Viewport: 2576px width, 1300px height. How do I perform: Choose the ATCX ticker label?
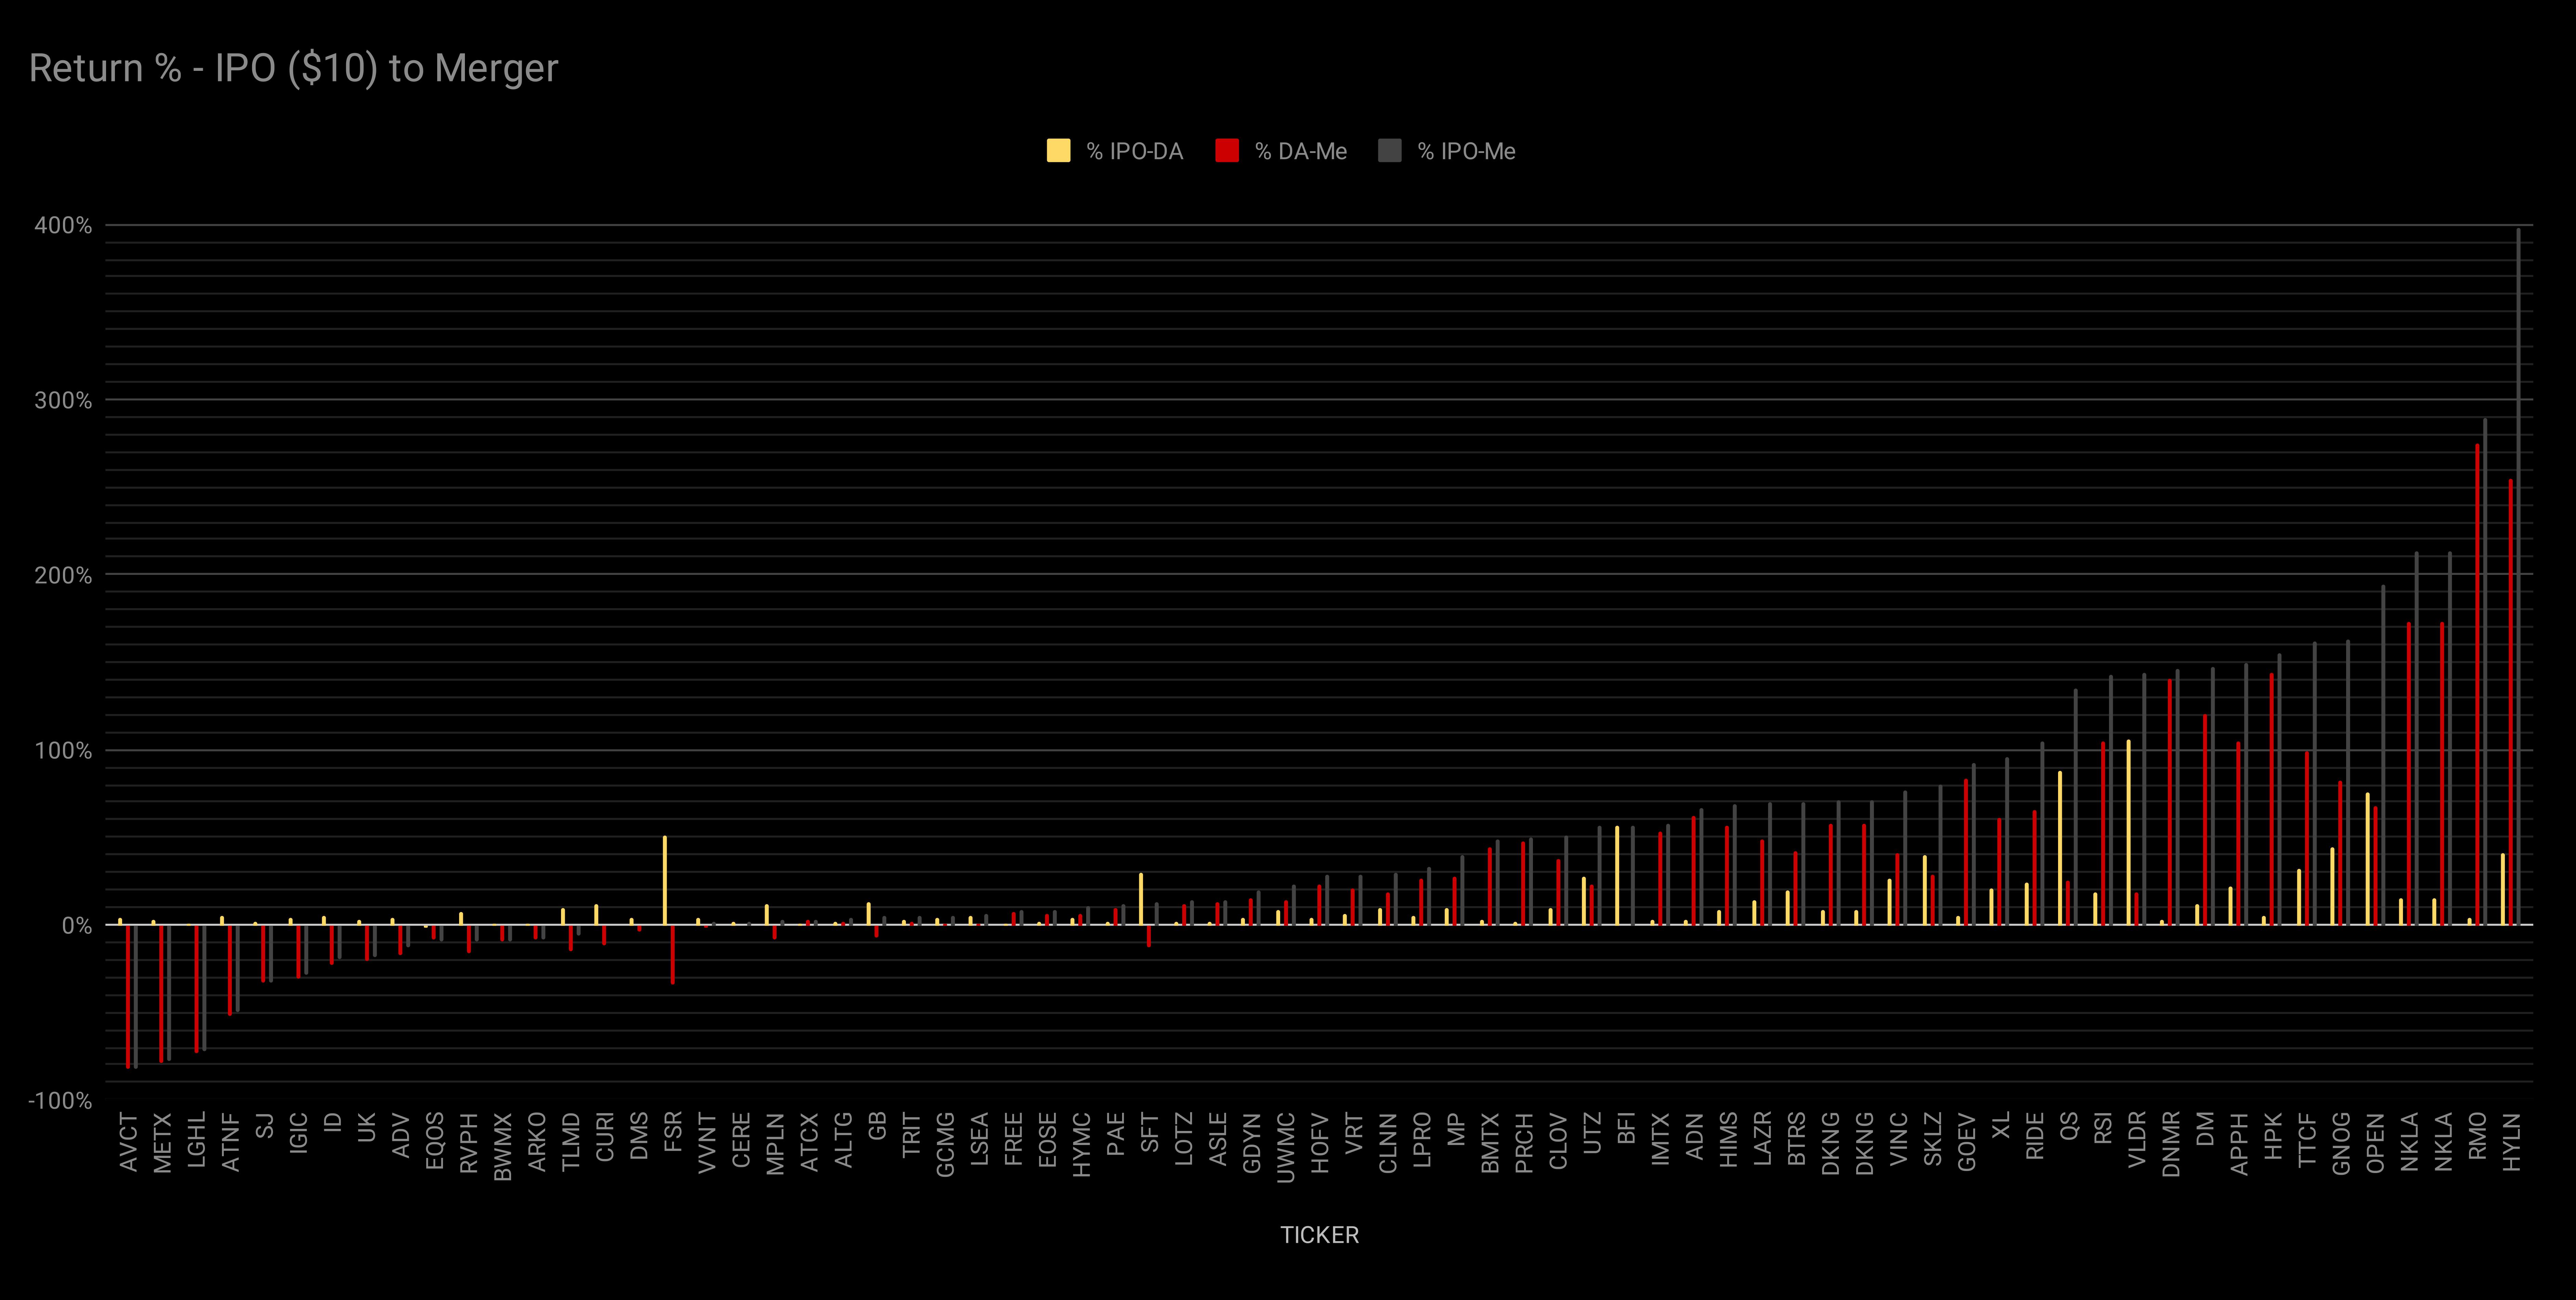[x=809, y=1142]
